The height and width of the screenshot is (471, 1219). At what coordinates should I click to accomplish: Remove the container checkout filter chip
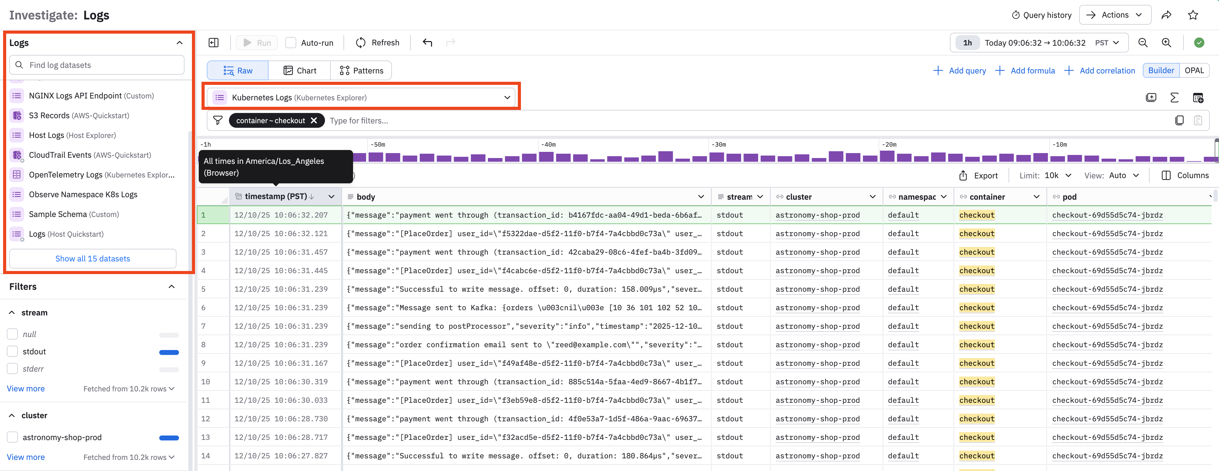(314, 121)
